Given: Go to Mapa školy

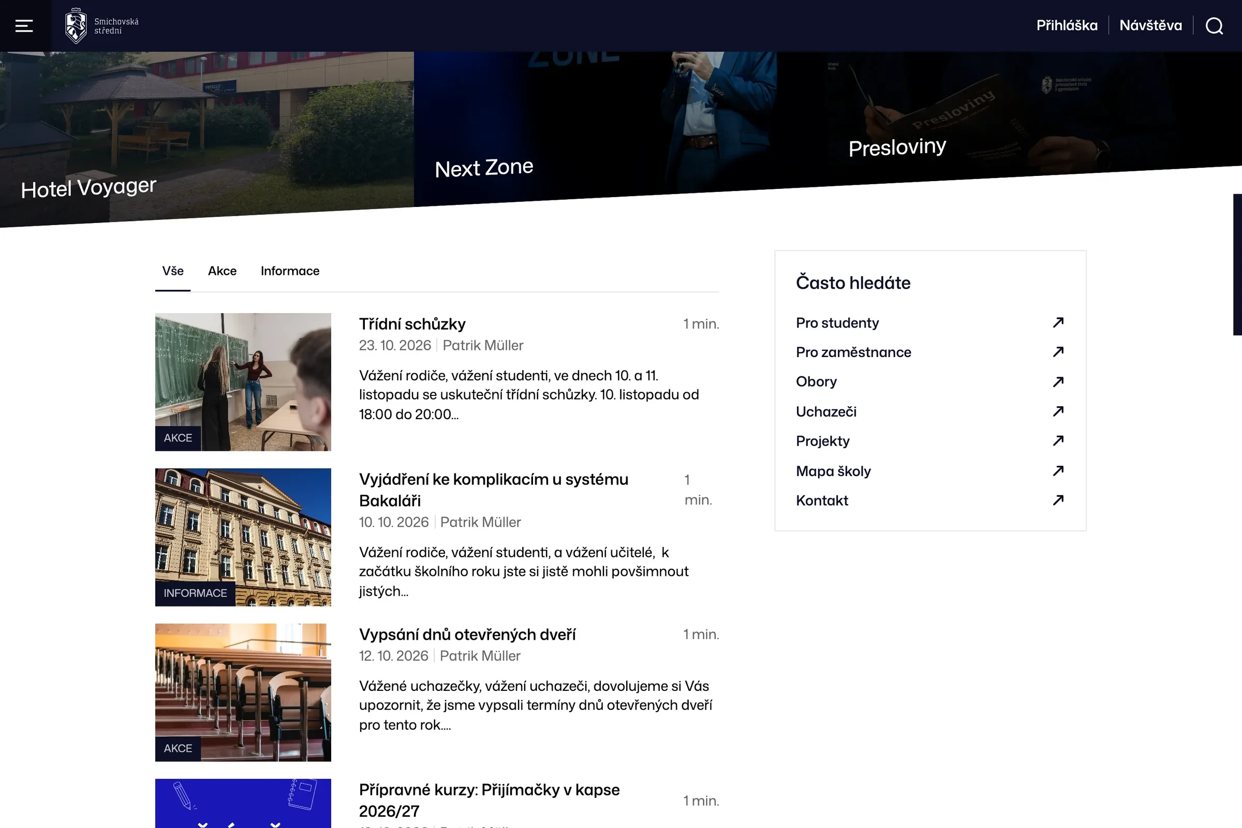Looking at the screenshot, I should point(833,470).
